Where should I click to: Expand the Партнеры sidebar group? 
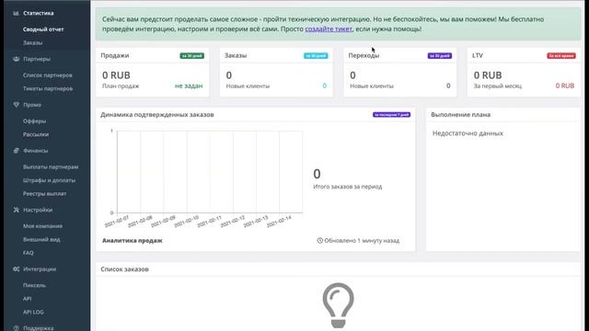37,59
